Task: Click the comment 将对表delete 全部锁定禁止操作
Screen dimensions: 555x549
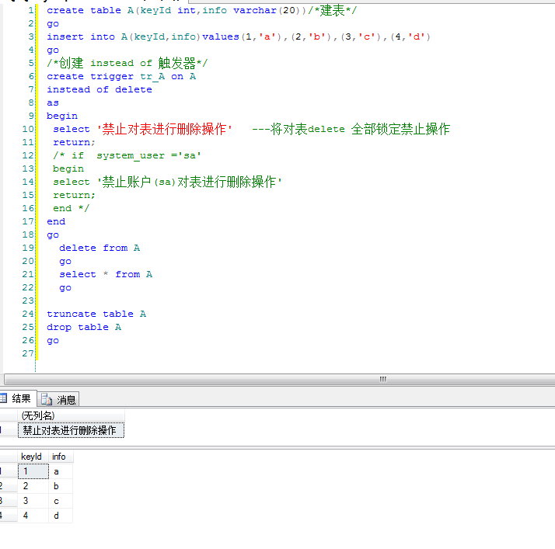Action: click(351, 129)
